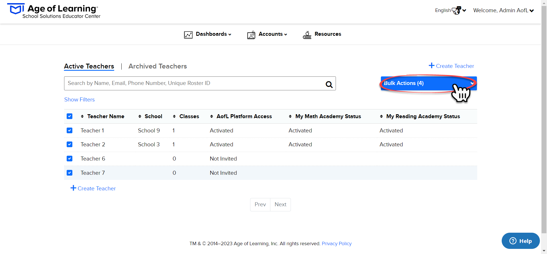Image resolution: width=547 pixels, height=254 pixels.
Task: Go to Next page
Action: pyautogui.click(x=281, y=205)
